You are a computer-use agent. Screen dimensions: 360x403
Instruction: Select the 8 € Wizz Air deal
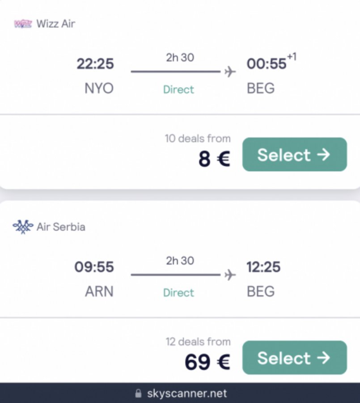[294, 154]
